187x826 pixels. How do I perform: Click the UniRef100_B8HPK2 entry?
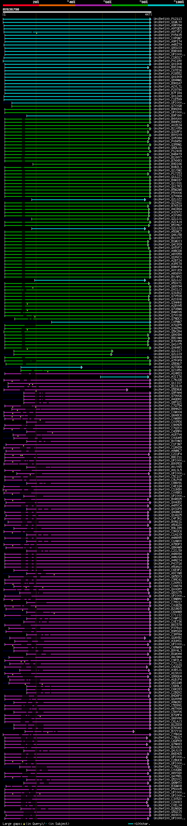click(x=168, y=122)
